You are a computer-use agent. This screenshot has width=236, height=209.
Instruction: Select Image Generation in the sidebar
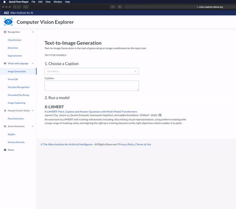point(17,71)
